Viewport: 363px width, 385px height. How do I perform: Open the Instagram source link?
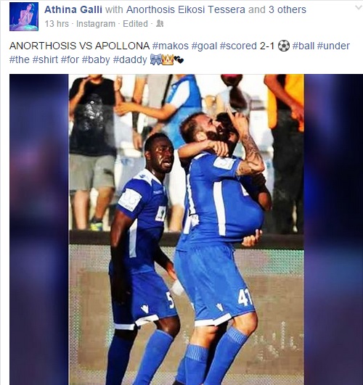pyautogui.click(x=96, y=24)
